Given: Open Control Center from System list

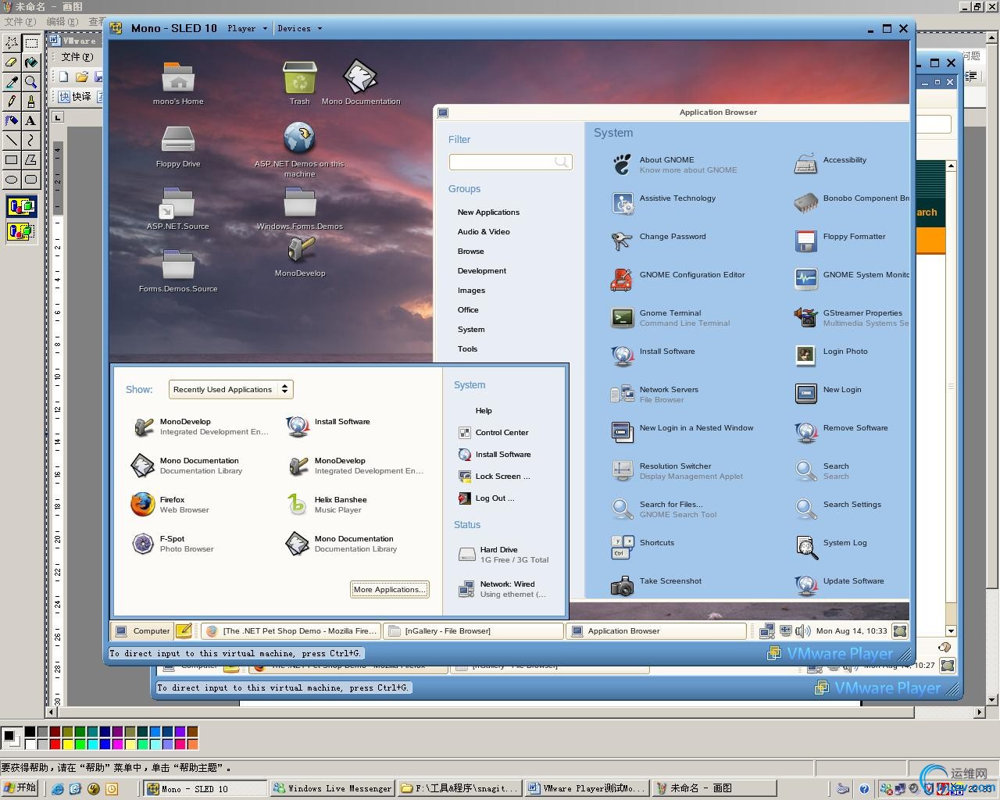Looking at the screenshot, I should (494, 433).
